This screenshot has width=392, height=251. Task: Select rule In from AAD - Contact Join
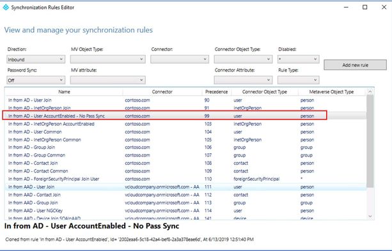coord(185,195)
